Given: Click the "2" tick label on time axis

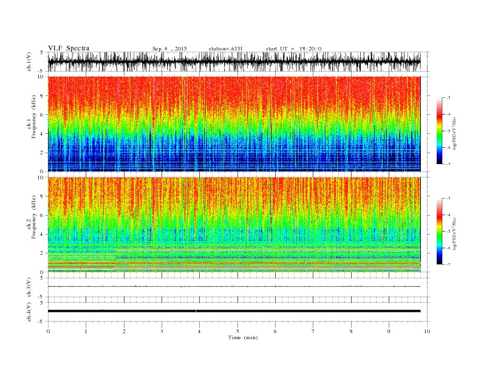Looking at the screenshot, I should pyautogui.click(x=124, y=331).
